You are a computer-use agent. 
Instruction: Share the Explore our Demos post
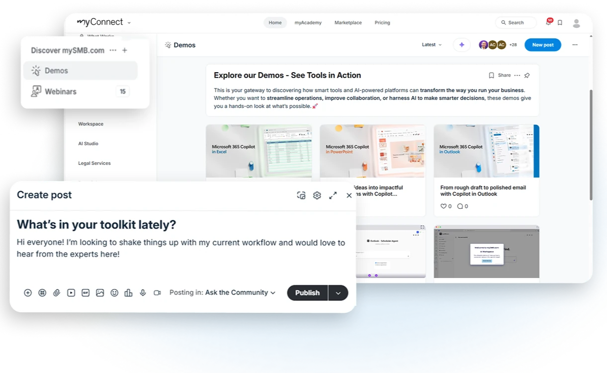tap(504, 76)
